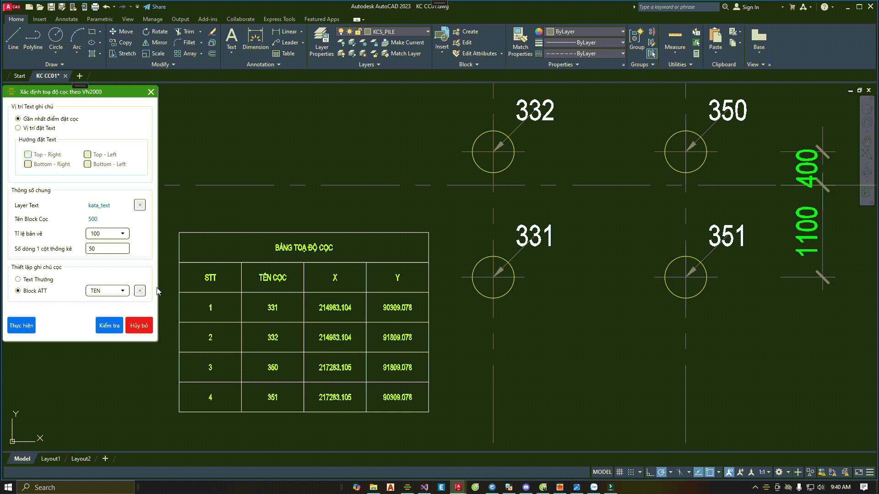The height and width of the screenshot is (494, 879).
Task: Check the 'Top - Right' checkbox
Action: [x=28, y=155]
